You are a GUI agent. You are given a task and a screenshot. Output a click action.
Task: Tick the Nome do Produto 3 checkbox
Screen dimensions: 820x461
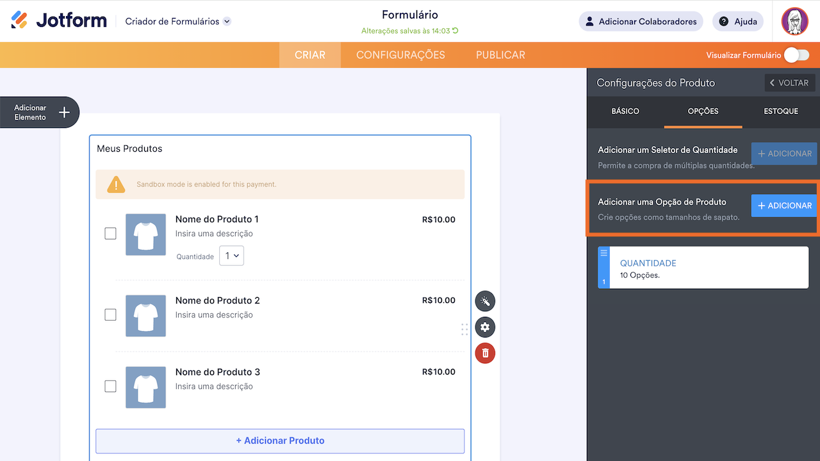click(110, 386)
